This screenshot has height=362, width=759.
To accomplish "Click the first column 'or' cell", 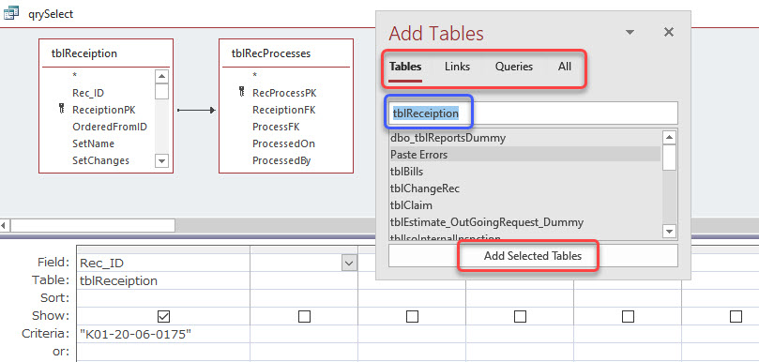I will 163,352.
